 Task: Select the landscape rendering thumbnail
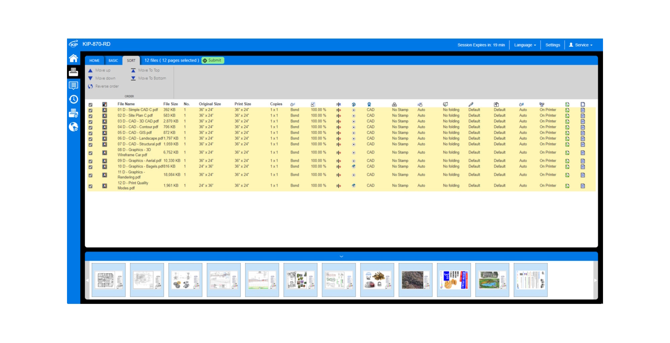(492, 280)
